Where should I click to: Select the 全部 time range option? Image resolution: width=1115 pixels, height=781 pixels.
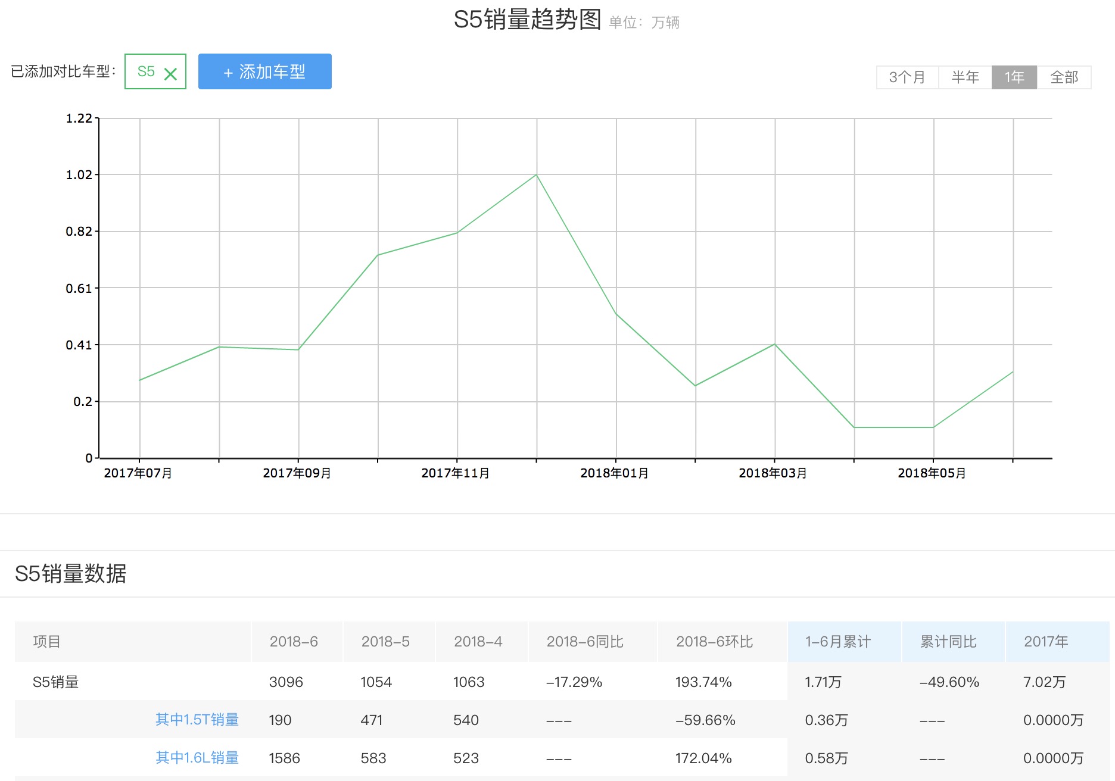[x=1064, y=76]
